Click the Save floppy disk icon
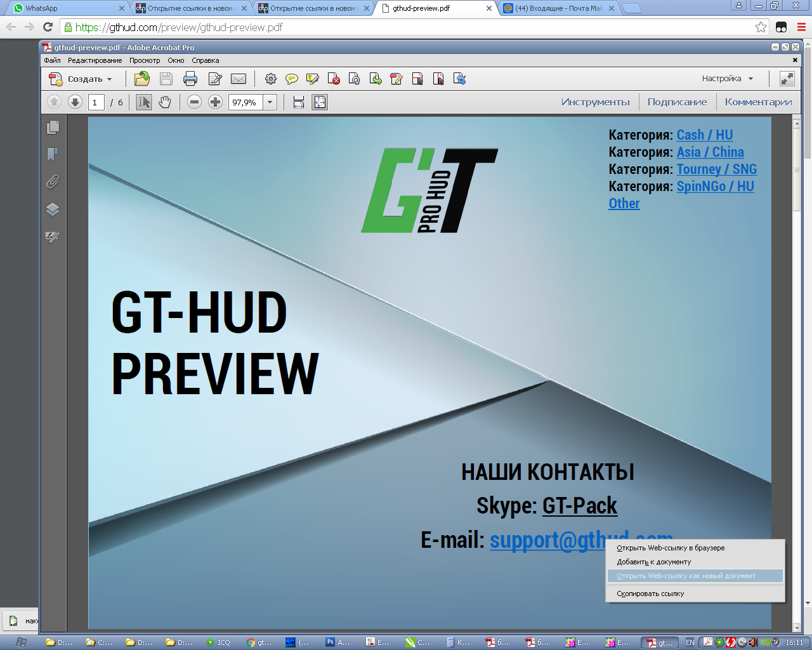Image resolution: width=812 pixels, height=650 pixels. pyautogui.click(x=166, y=79)
